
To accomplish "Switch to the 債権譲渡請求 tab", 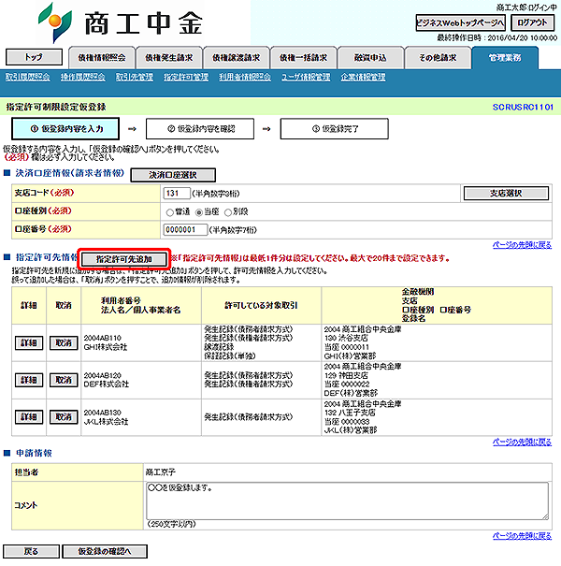I will (236, 58).
